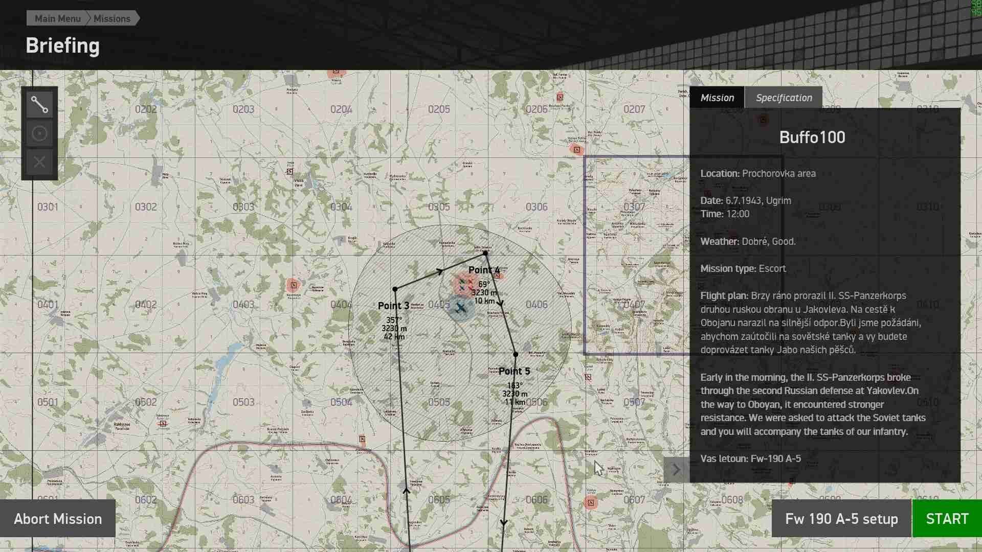This screenshot has width=982, height=552.
Task: Click the Point 4 waypoint label
Action: (484, 270)
